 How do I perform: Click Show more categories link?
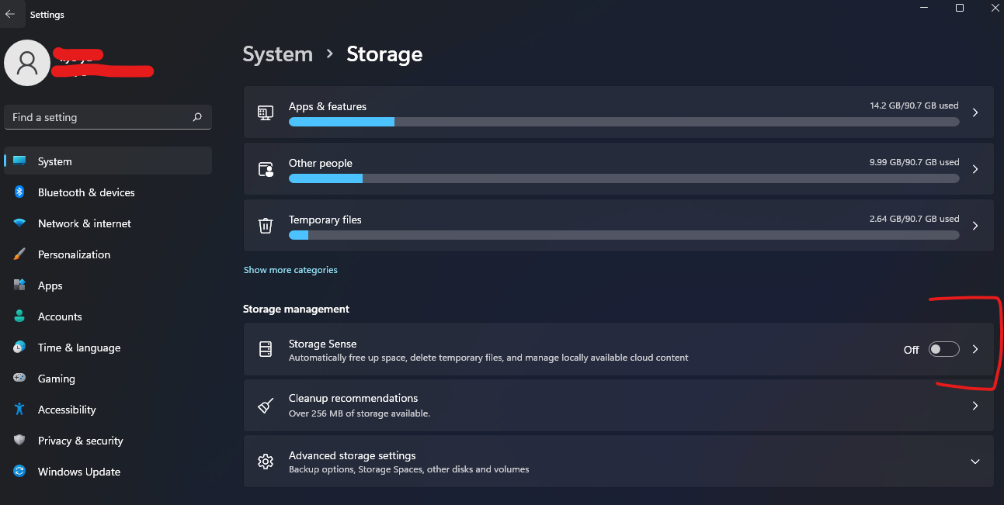[290, 270]
